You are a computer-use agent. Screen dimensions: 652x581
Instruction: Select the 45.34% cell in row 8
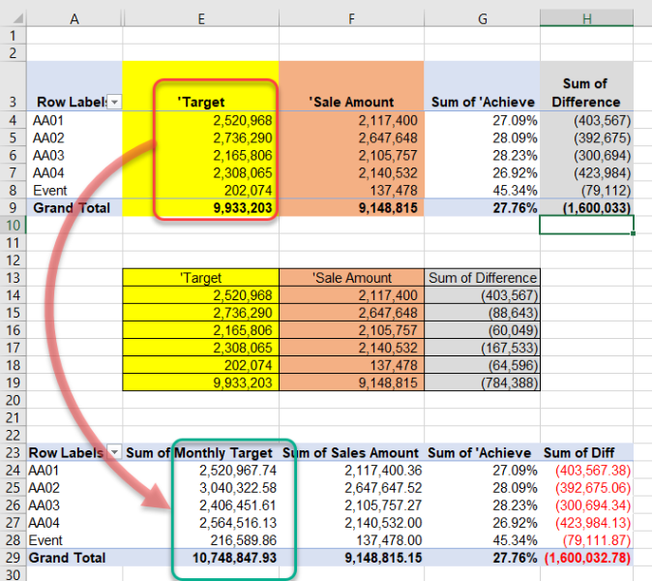point(510,190)
